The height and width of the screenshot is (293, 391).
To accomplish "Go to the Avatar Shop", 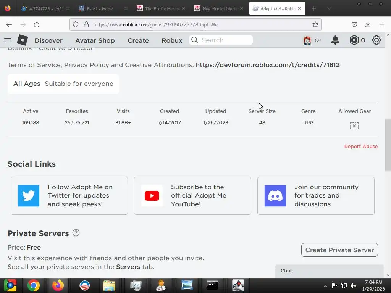I will tap(95, 40).
